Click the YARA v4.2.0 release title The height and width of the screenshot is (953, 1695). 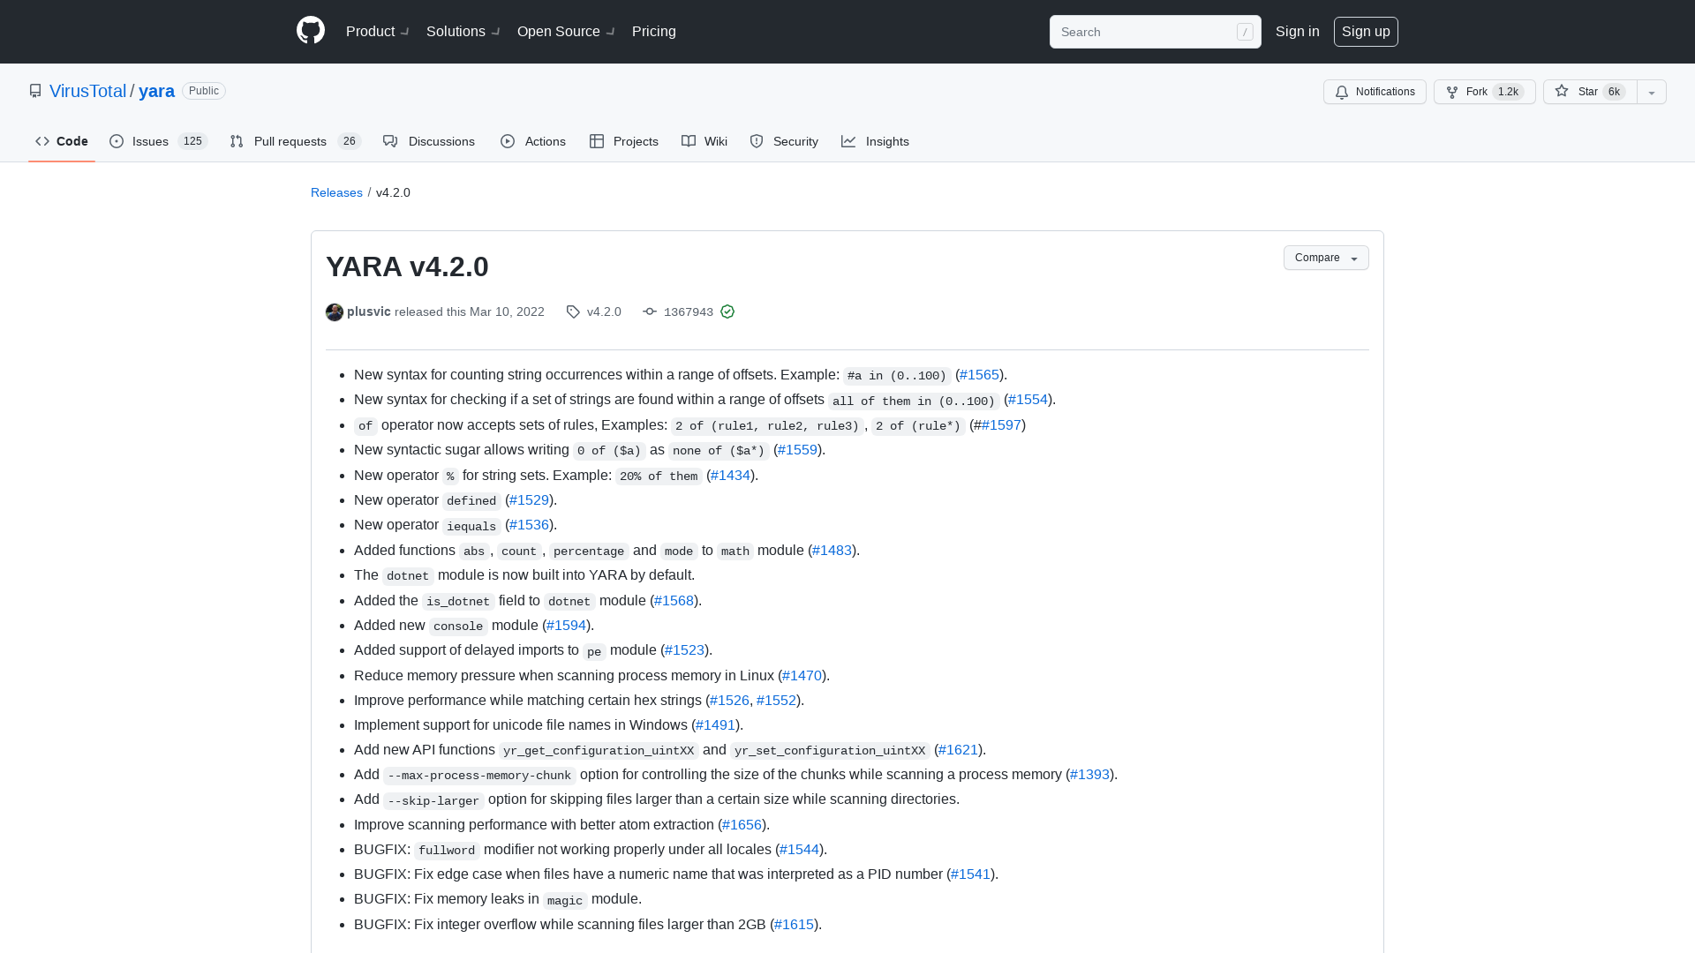(407, 266)
